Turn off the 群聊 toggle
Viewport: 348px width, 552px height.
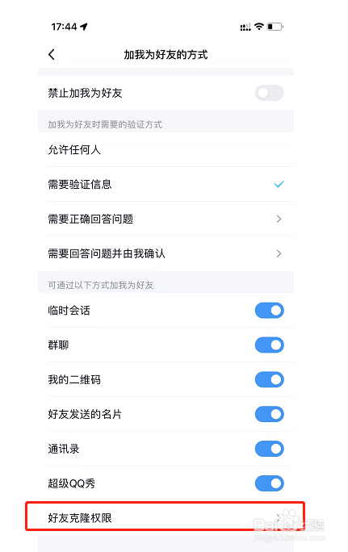[270, 345]
